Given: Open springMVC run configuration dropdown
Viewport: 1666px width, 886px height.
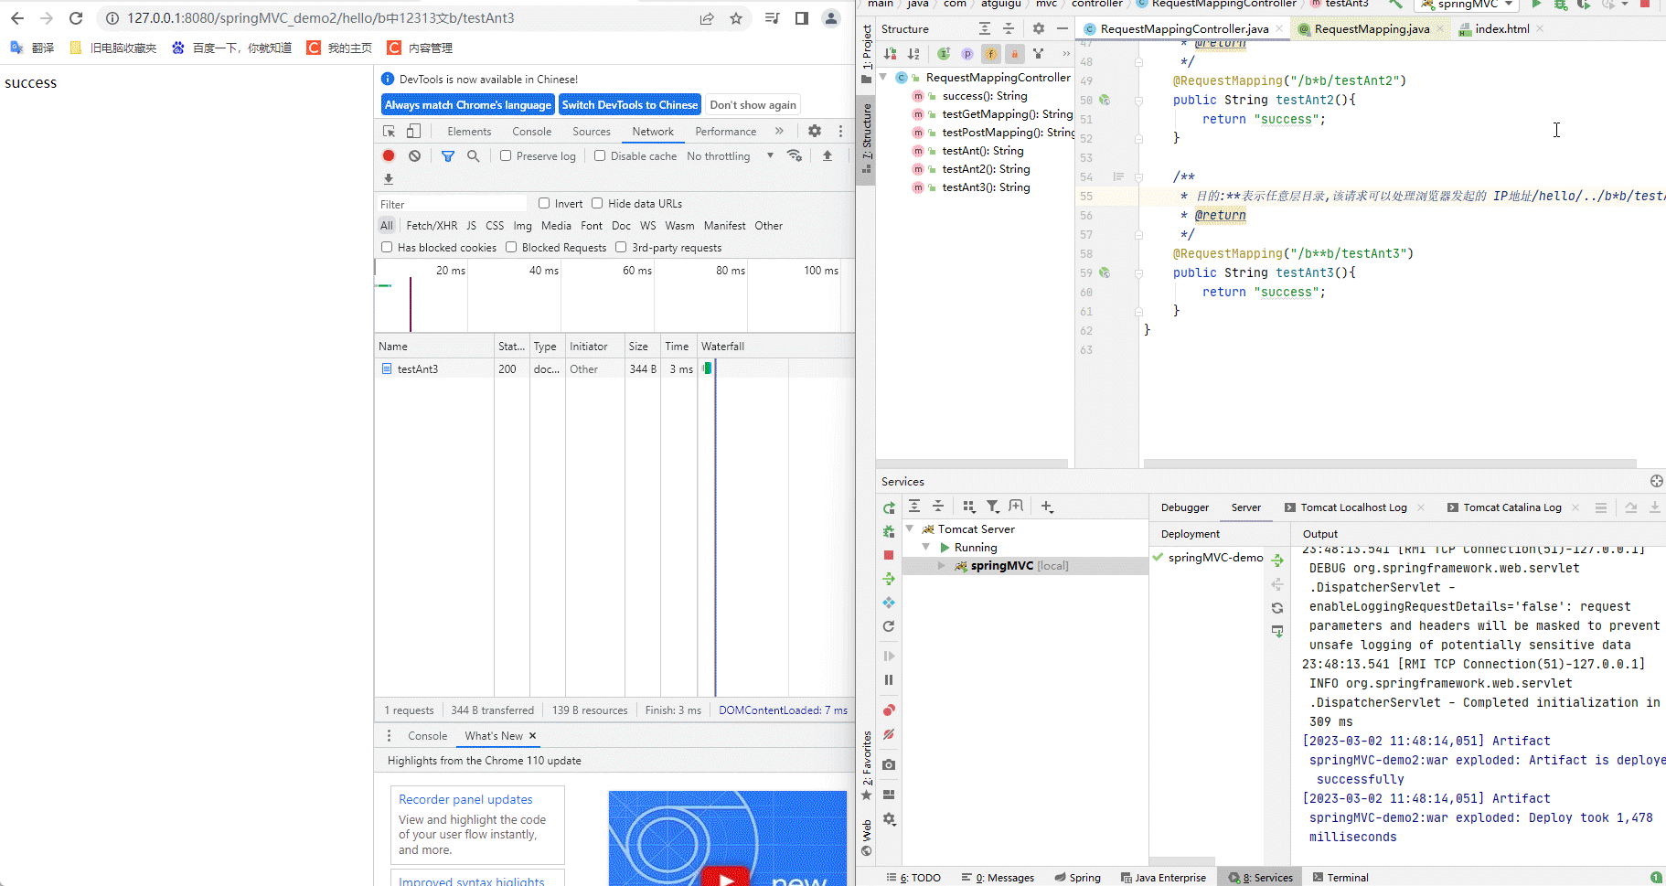Looking at the screenshot, I should point(1468,5).
